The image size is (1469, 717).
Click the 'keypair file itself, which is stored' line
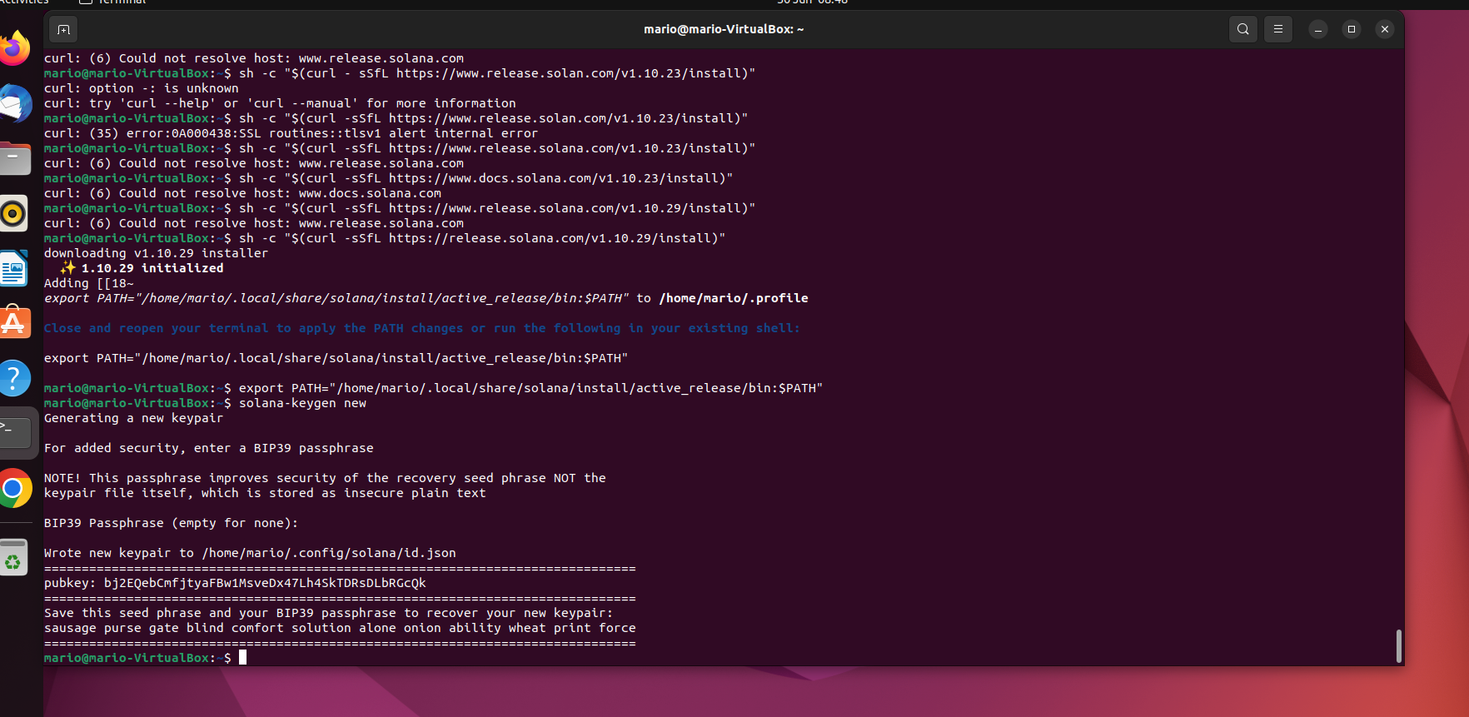tap(265, 493)
